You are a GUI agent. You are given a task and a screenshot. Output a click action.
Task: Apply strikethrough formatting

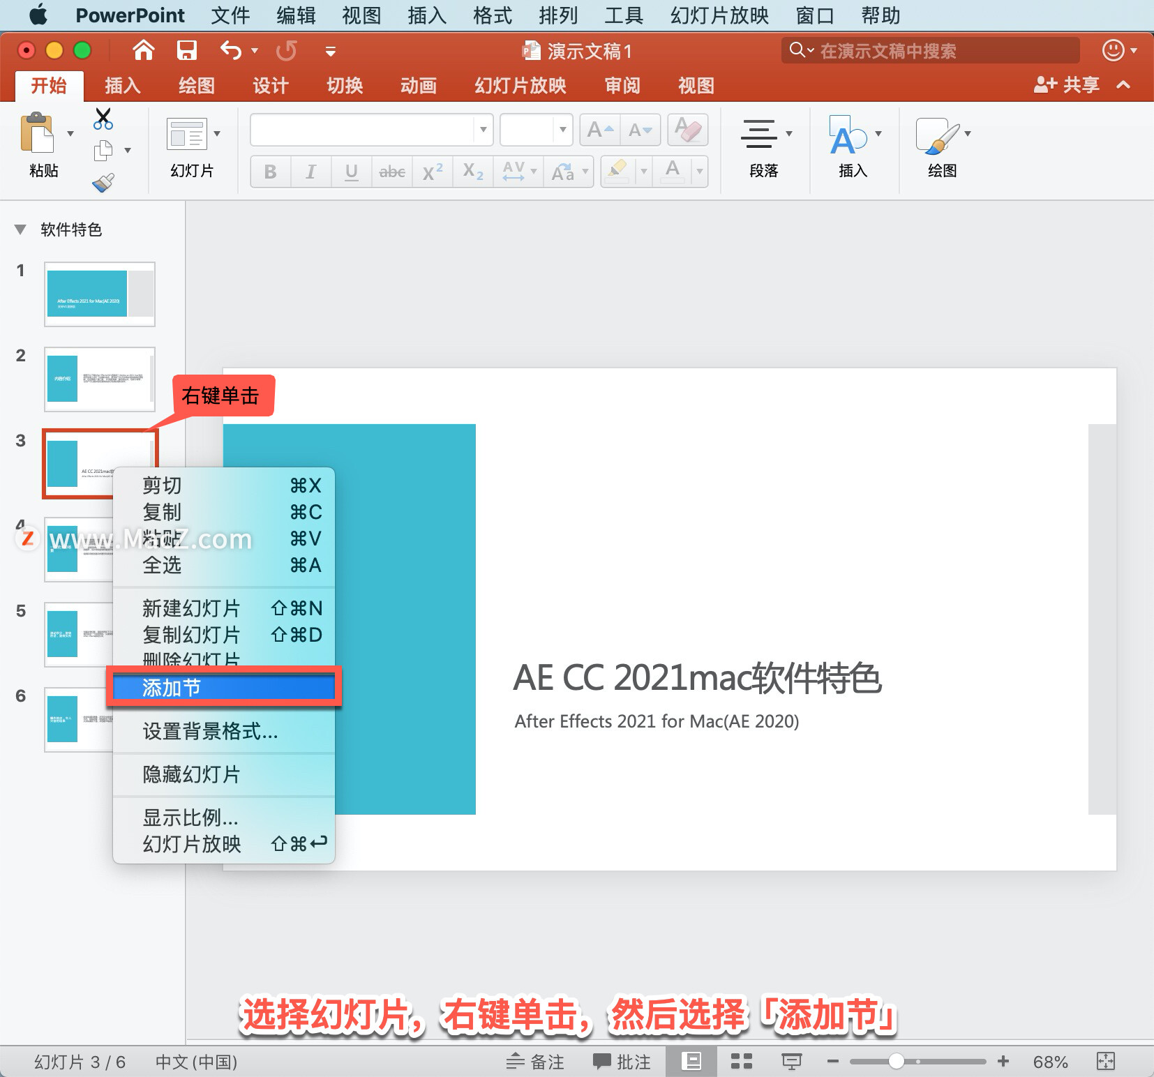tap(392, 172)
